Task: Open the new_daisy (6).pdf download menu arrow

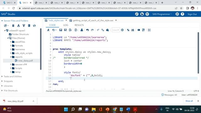Action: tap(33, 101)
